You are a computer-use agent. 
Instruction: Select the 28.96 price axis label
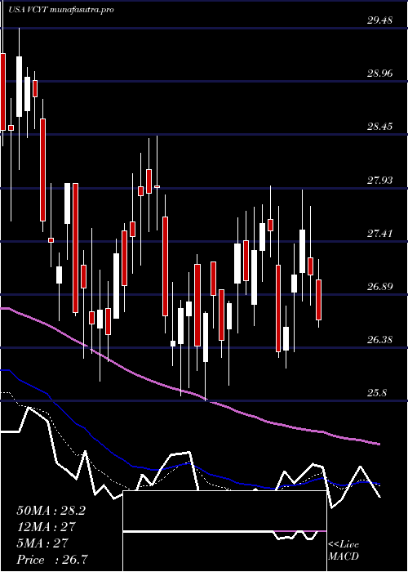pos(379,74)
